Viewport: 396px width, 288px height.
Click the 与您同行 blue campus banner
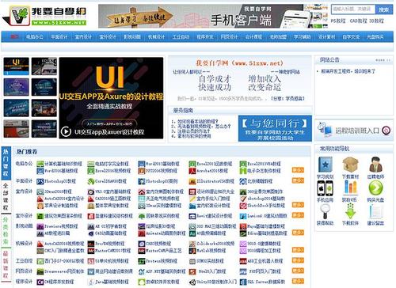pos(275,128)
